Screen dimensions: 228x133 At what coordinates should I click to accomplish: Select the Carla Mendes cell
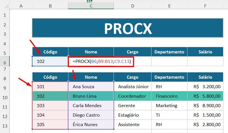[91, 105]
